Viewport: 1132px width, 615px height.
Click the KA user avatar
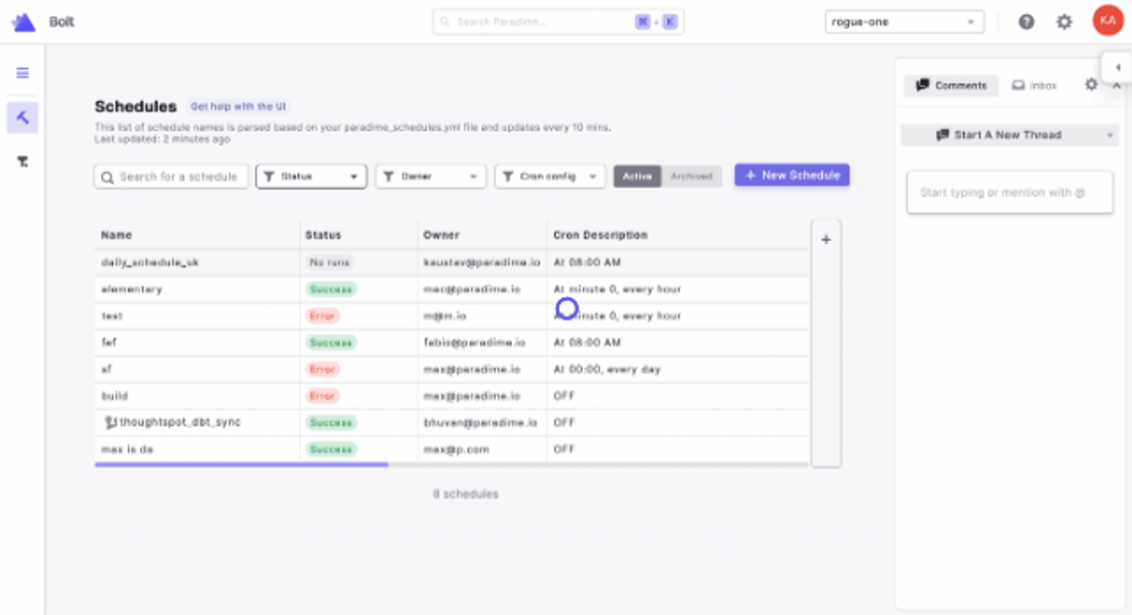click(1108, 21)
